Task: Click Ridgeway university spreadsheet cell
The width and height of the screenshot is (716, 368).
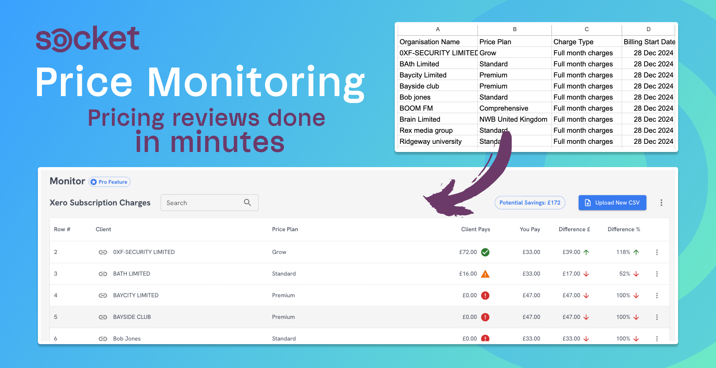Action: click(438, 141)
